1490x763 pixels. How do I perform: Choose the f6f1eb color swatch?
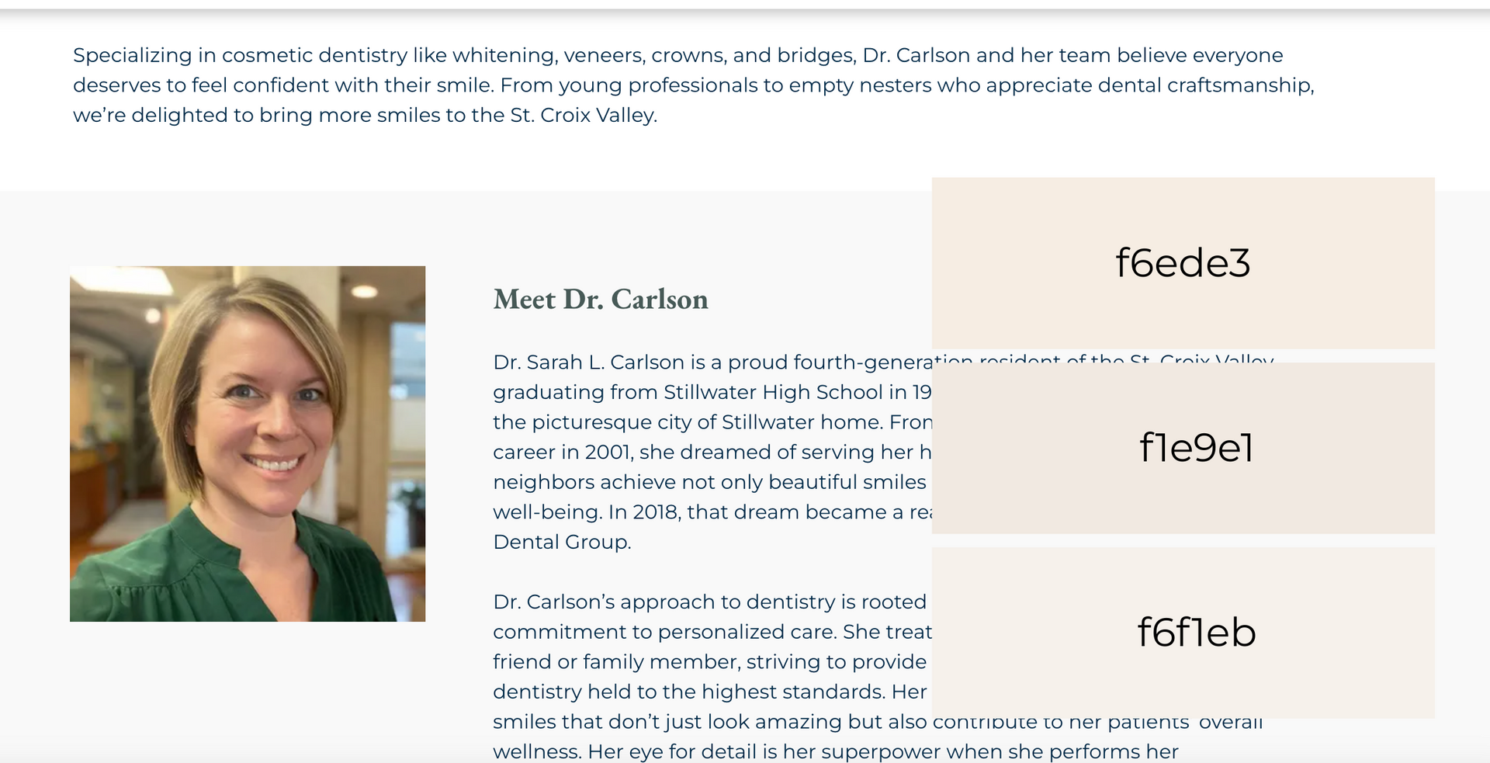pyautogui.click(x=1183, y=633)
